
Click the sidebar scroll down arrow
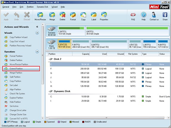click(43, 118)
